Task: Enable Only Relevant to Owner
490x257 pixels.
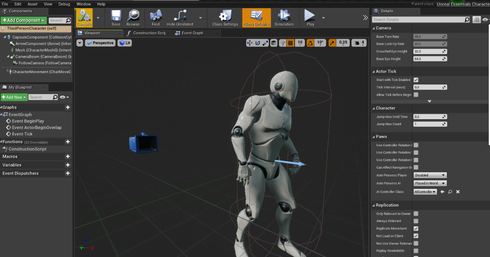Action: (x=416, y=214)
